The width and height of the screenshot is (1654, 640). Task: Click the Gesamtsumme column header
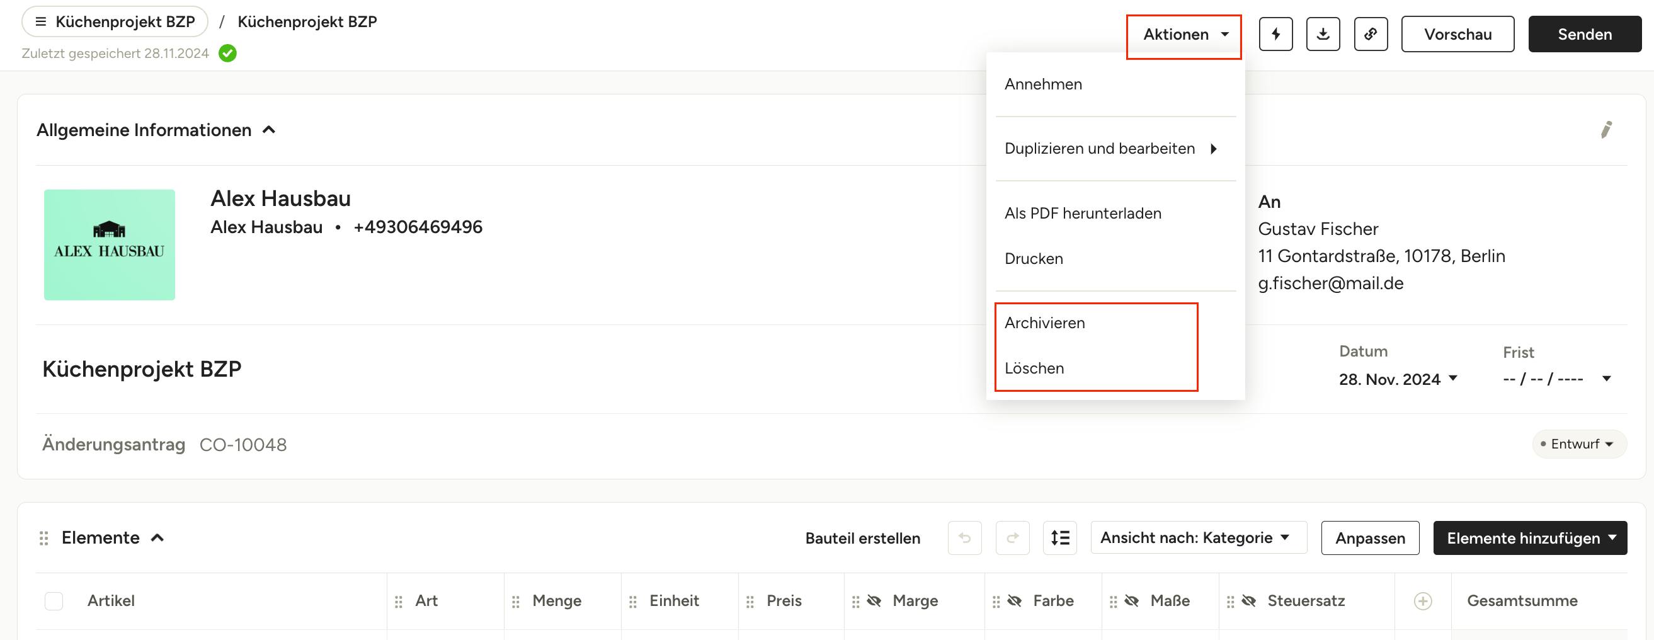pos(1522,601)
